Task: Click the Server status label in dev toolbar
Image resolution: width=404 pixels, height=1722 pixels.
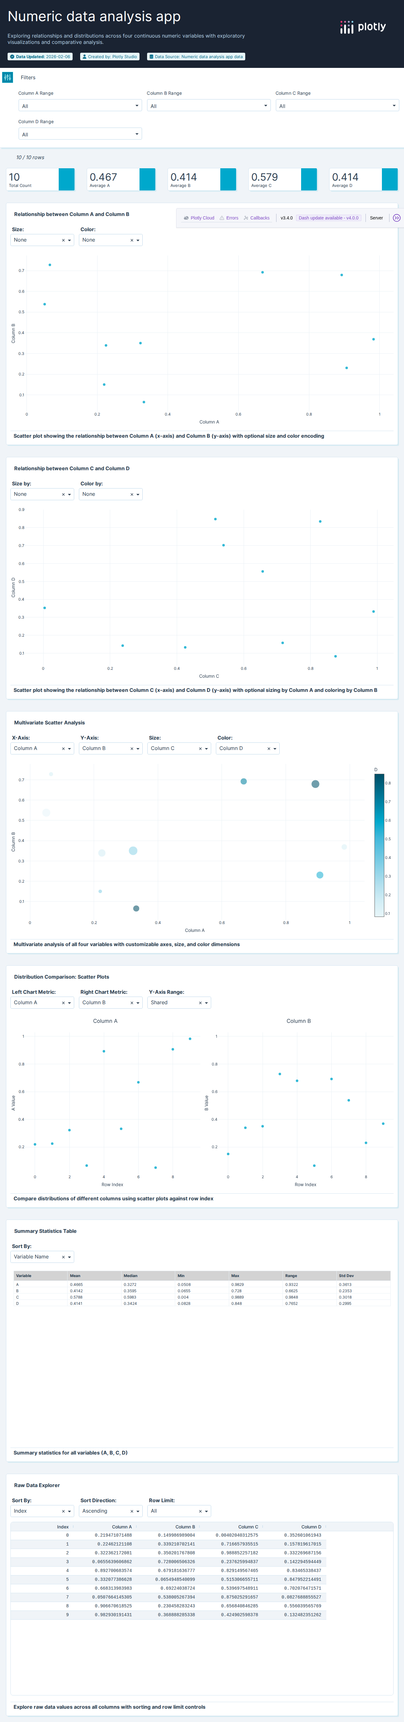Action: pos(377,218)
